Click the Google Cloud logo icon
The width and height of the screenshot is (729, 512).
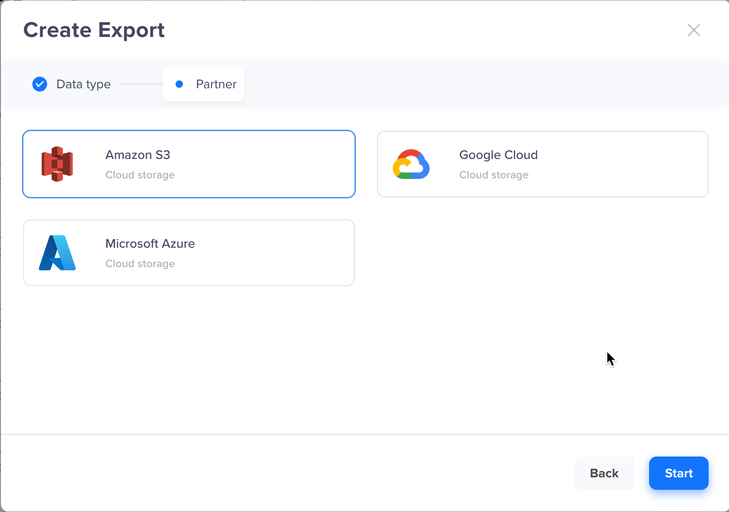411,164
